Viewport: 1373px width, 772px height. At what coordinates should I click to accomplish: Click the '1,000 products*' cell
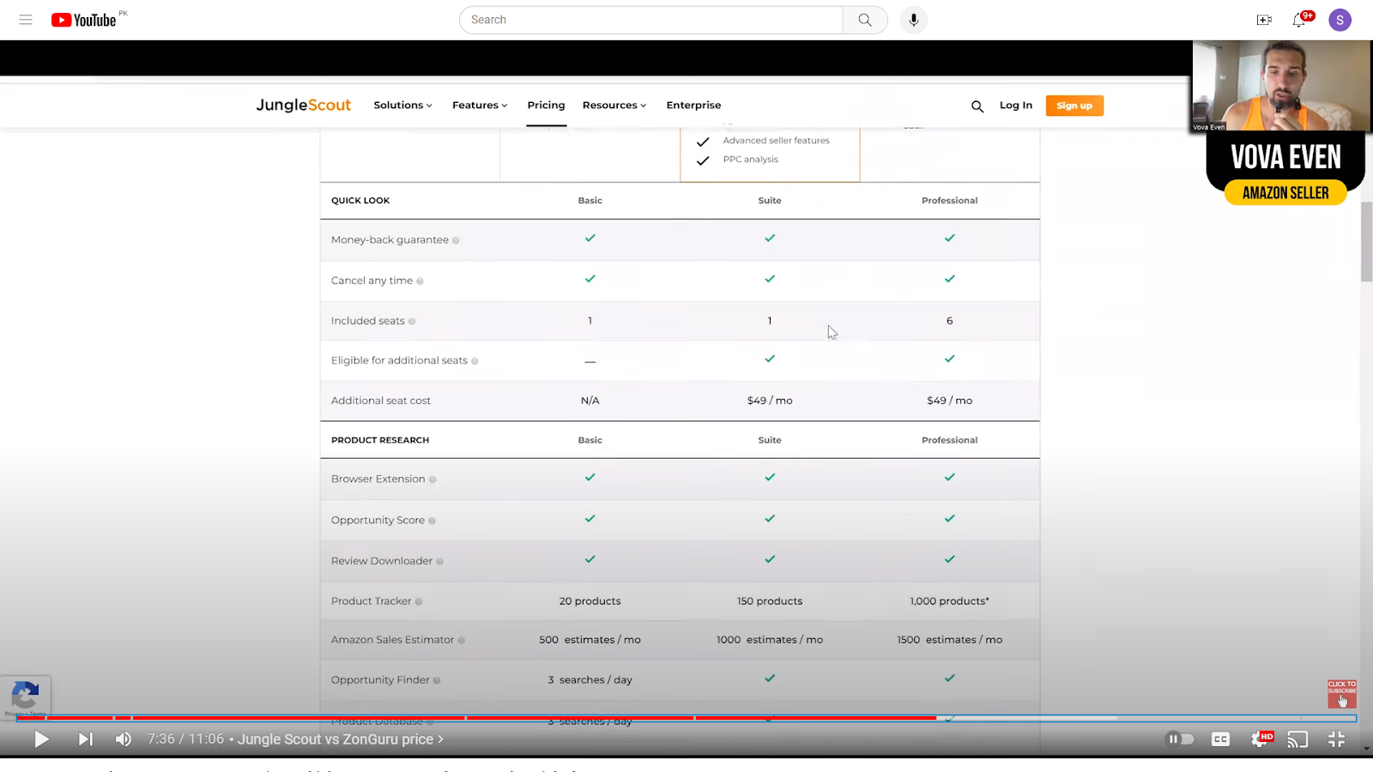click(949, 601)
